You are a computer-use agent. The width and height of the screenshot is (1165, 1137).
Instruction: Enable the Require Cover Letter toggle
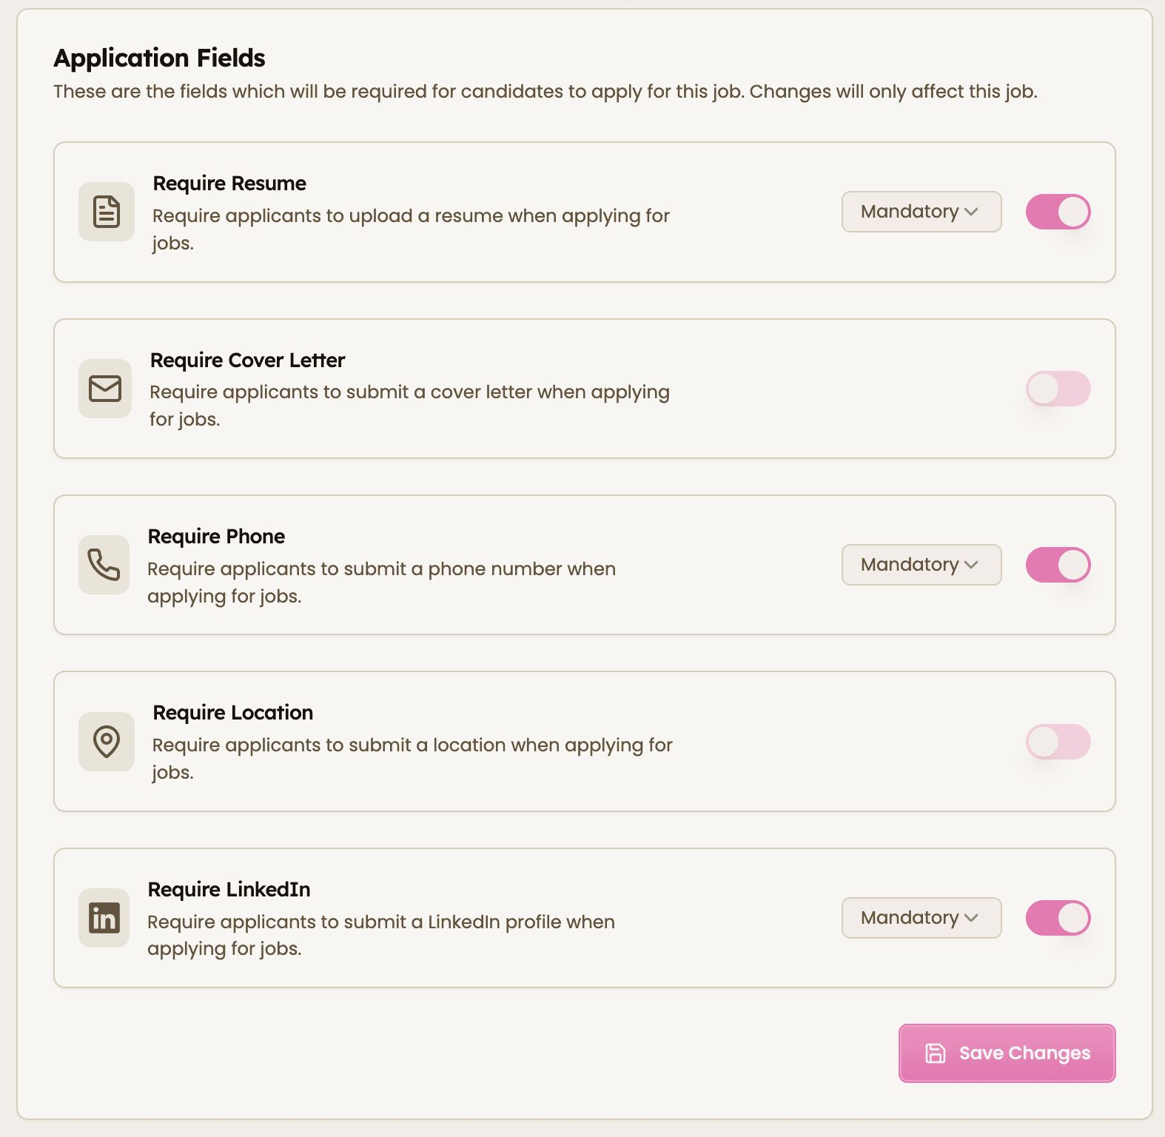[1058, 389]
